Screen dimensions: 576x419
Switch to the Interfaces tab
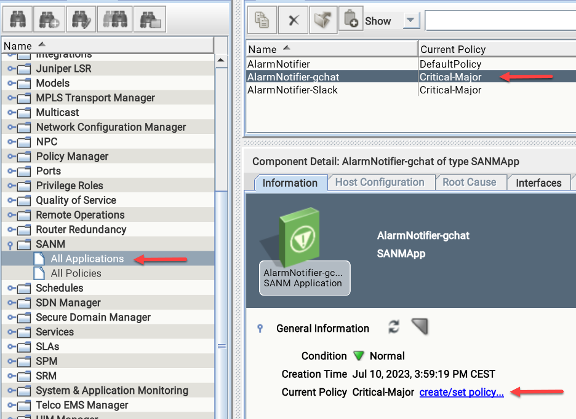click(x=538, y=182)
